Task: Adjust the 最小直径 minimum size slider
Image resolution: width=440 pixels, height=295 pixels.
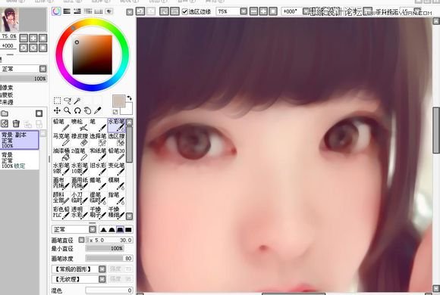Action: (105, 249)
